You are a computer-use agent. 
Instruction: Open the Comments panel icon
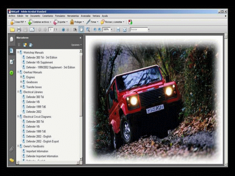12,160
